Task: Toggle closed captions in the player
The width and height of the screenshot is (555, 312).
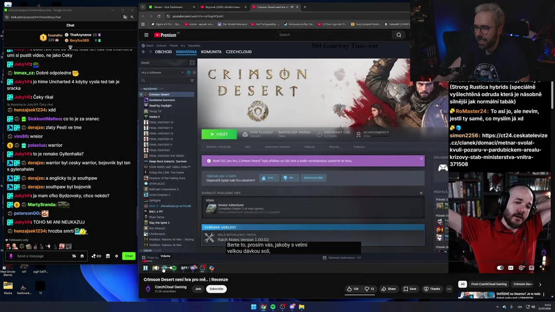Action: (x=511, y=268)
